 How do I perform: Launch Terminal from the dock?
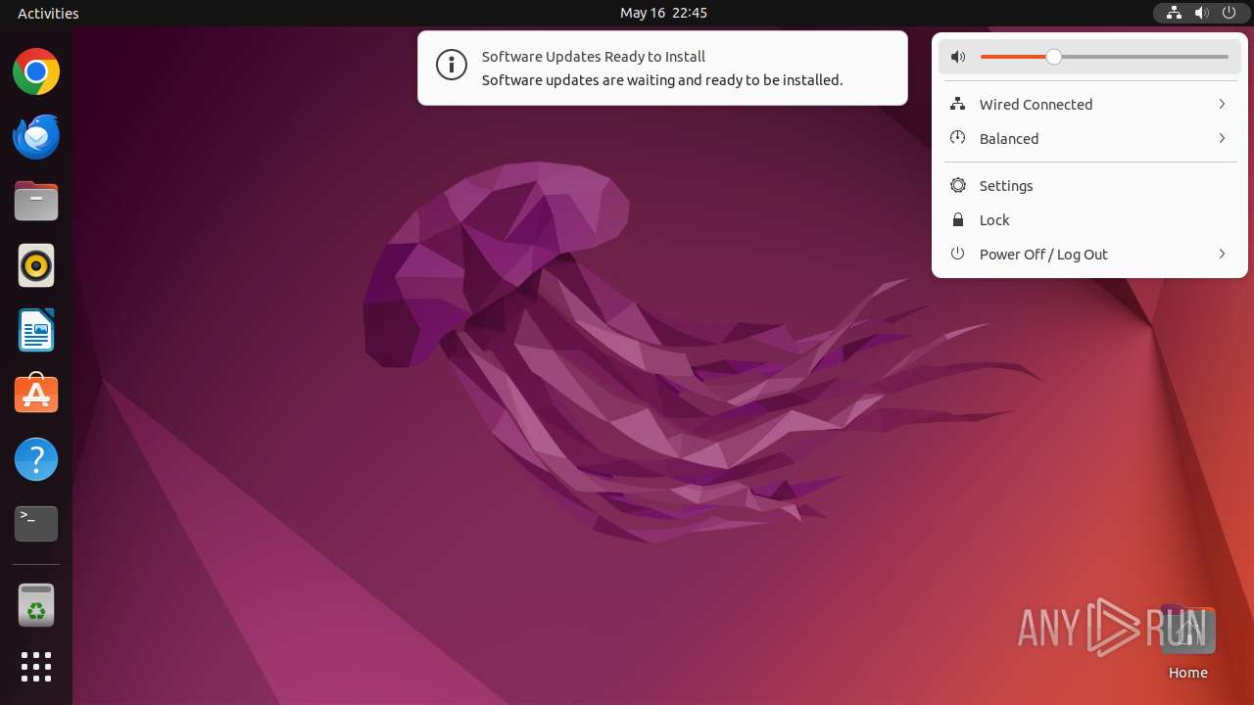[36, 524]
